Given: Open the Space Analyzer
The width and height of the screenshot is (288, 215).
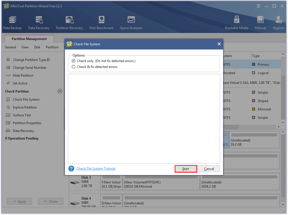Looking at the screenshot, I should [x=131, y=23].
